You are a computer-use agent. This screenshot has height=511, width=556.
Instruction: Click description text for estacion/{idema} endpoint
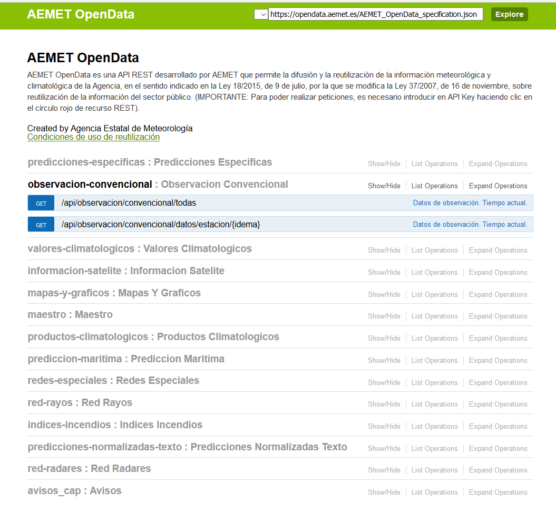click(x=470, y=224)
